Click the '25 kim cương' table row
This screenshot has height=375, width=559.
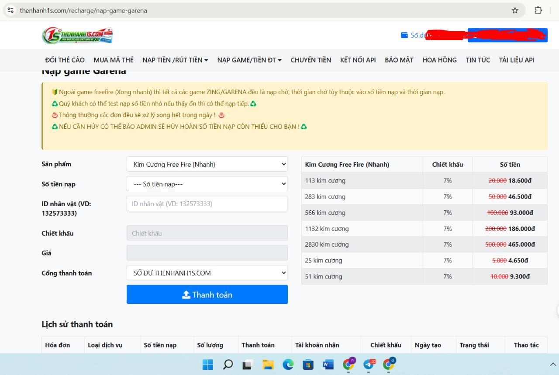424,261
